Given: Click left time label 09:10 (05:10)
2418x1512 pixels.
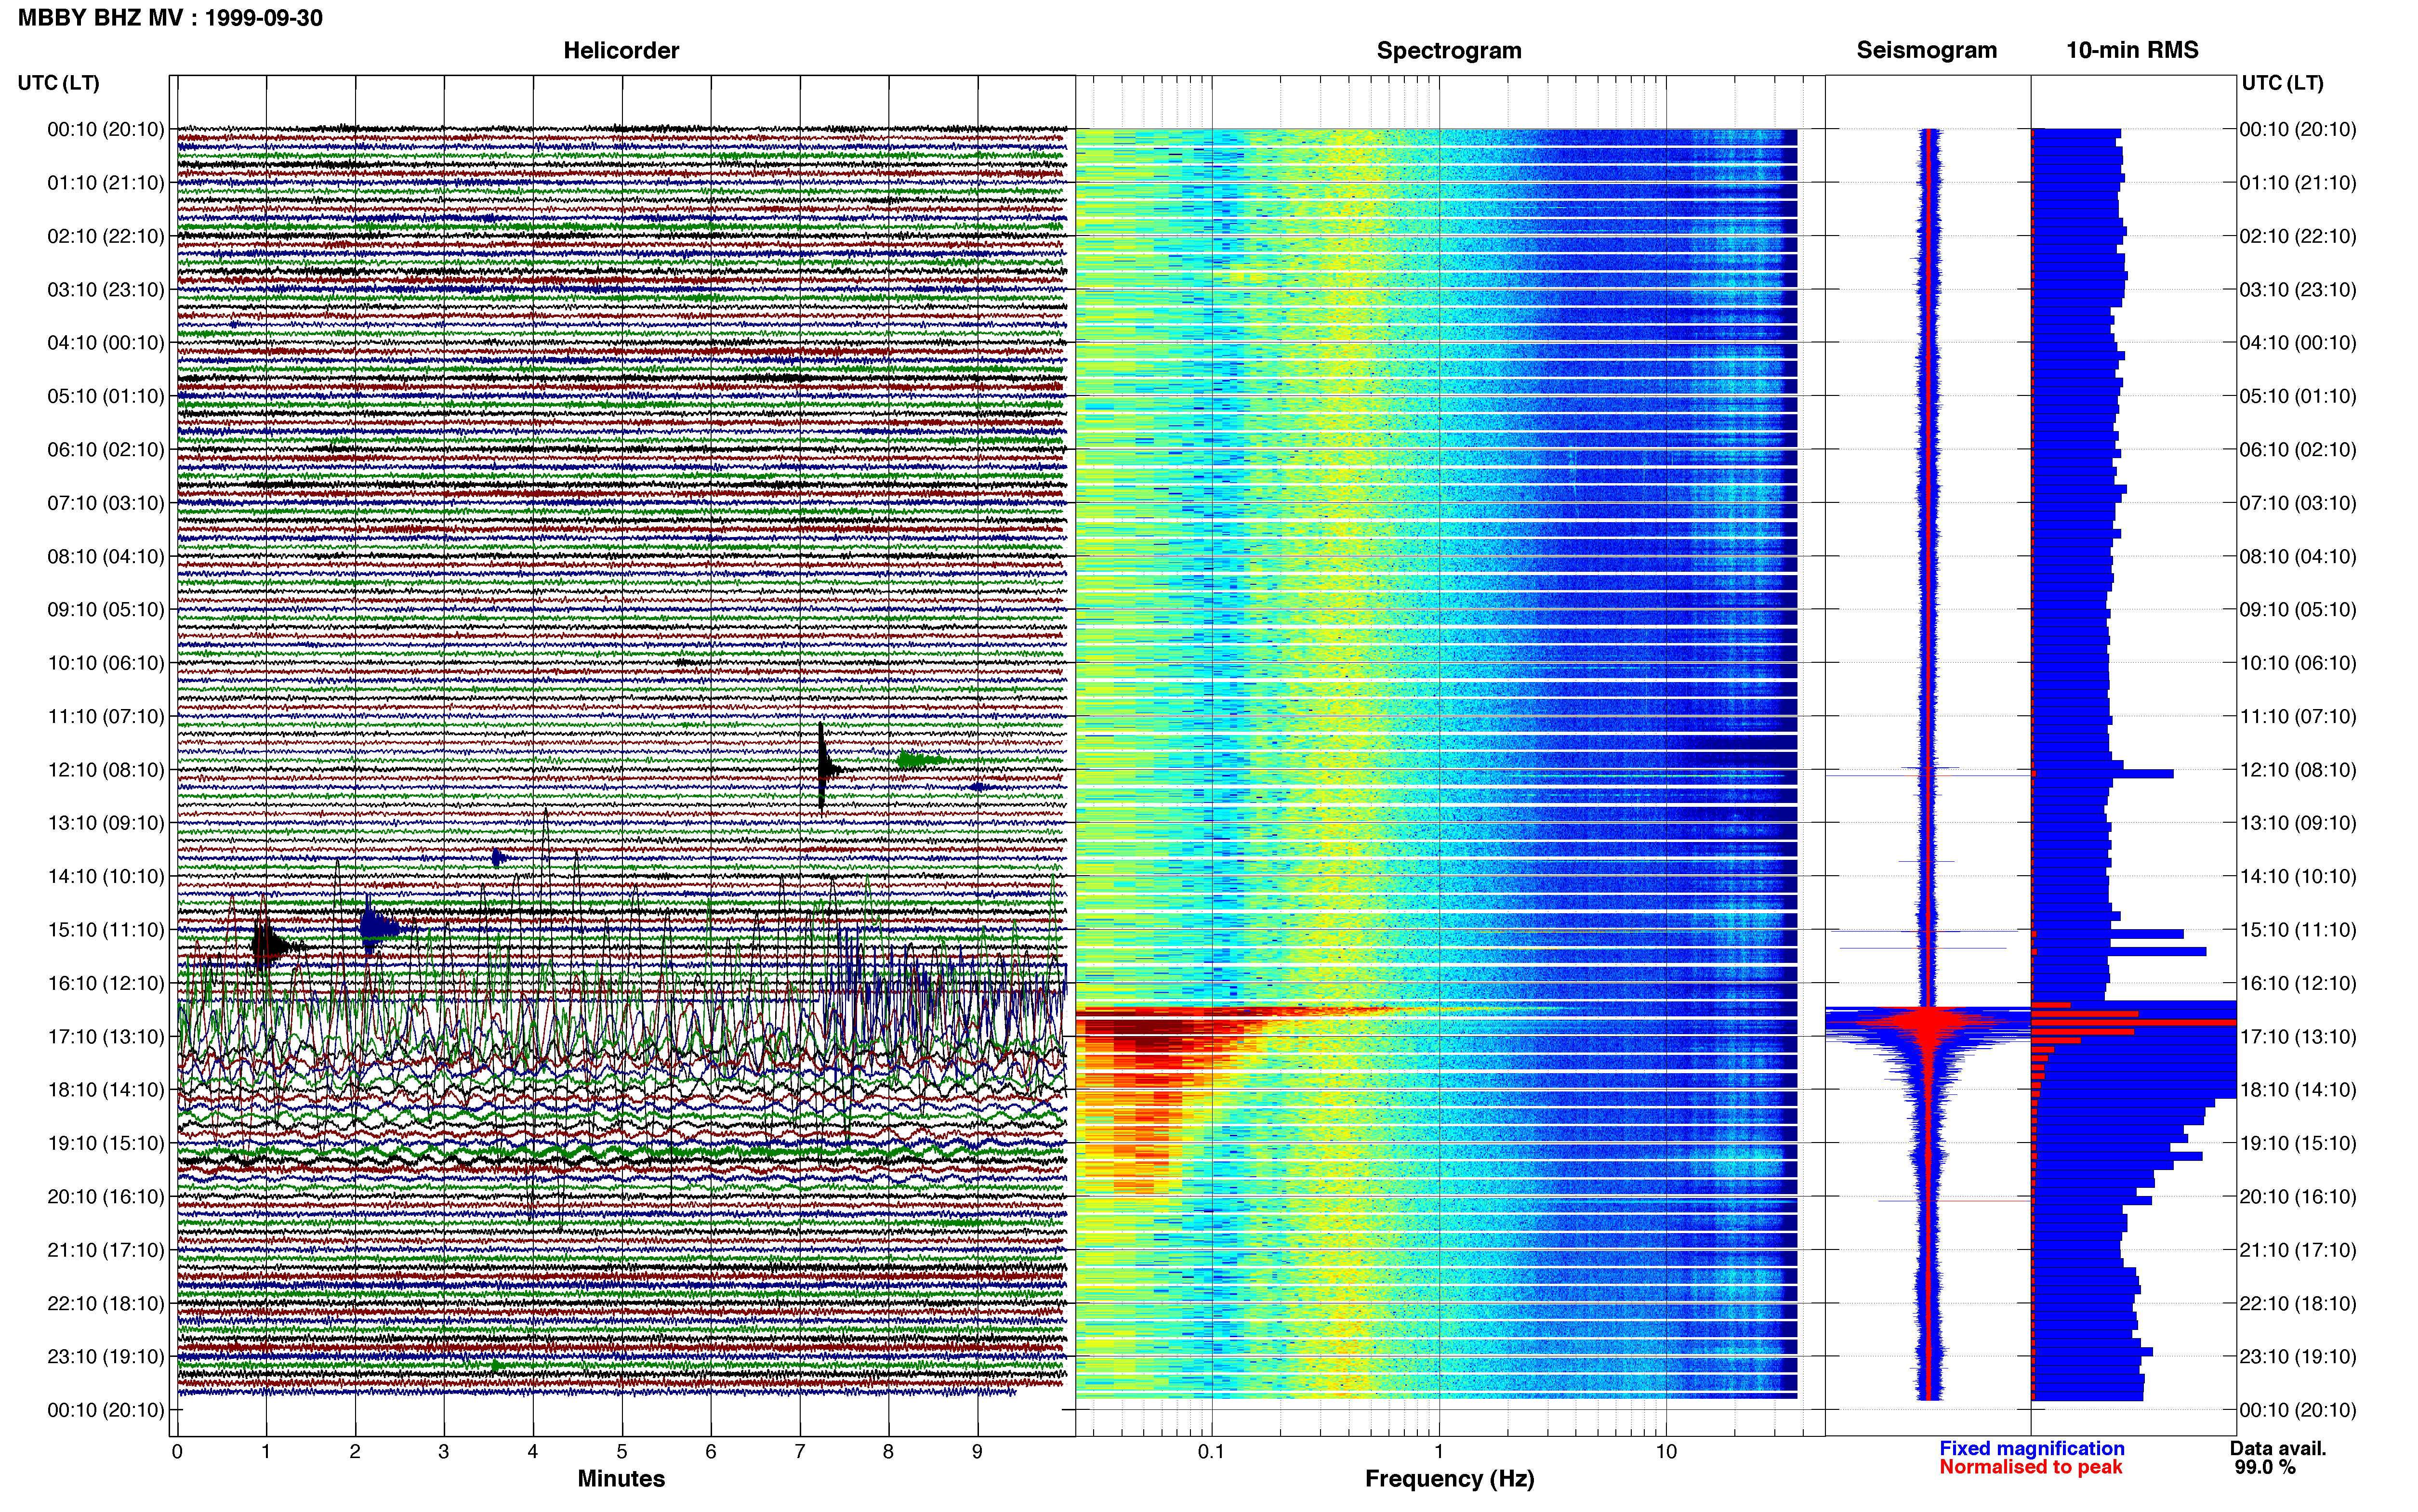Looking at the screenshot, I should point(106,609).
